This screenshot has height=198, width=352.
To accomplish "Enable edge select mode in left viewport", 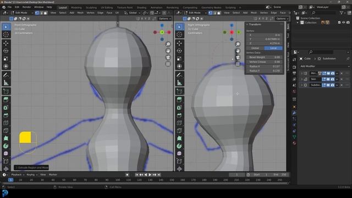I will coord(41,13).
